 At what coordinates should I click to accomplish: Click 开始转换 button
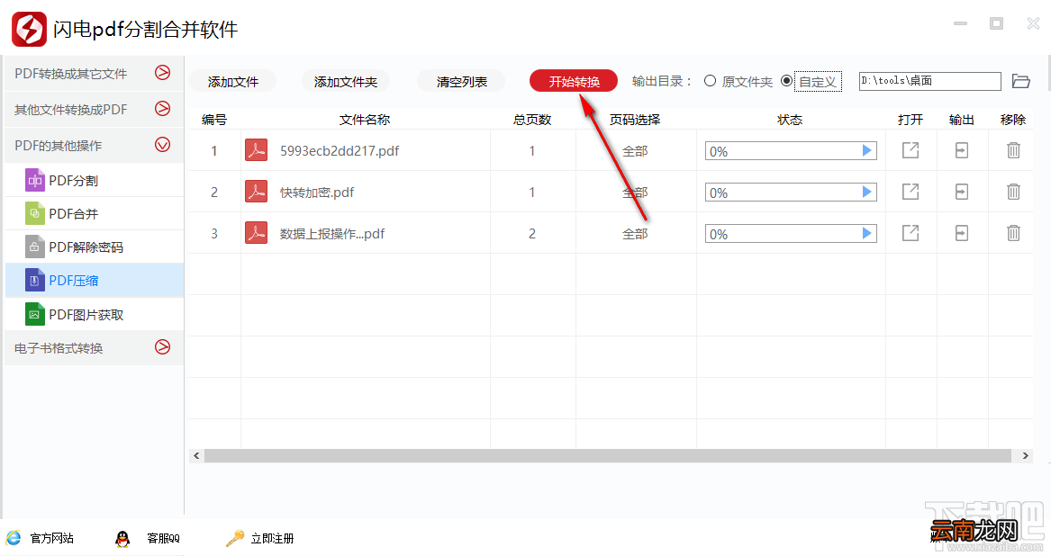pyautogui.click(x=574, y=82)
